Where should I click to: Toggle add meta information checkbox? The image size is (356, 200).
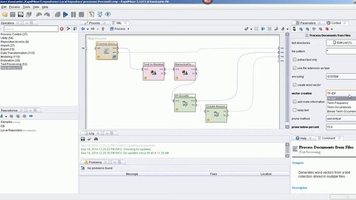click(x=294, y=102)
